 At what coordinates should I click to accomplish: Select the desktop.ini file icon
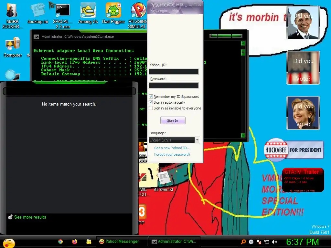coord(37,14)
